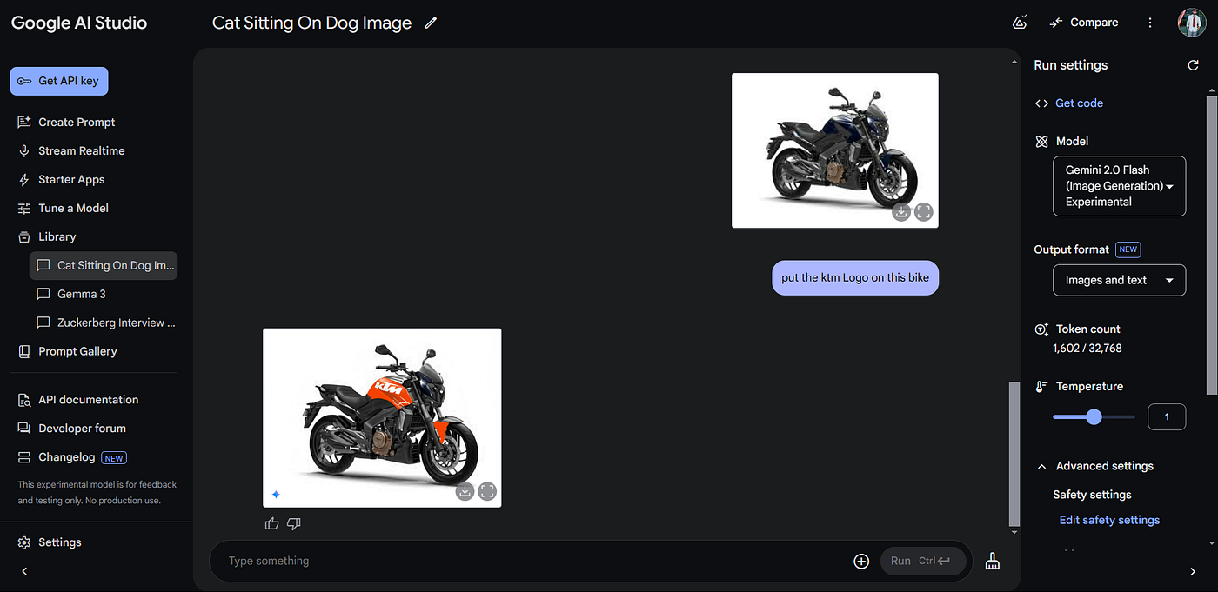Click the Compare button
Screen dimensions: 1218x592
coord(1084,23)
